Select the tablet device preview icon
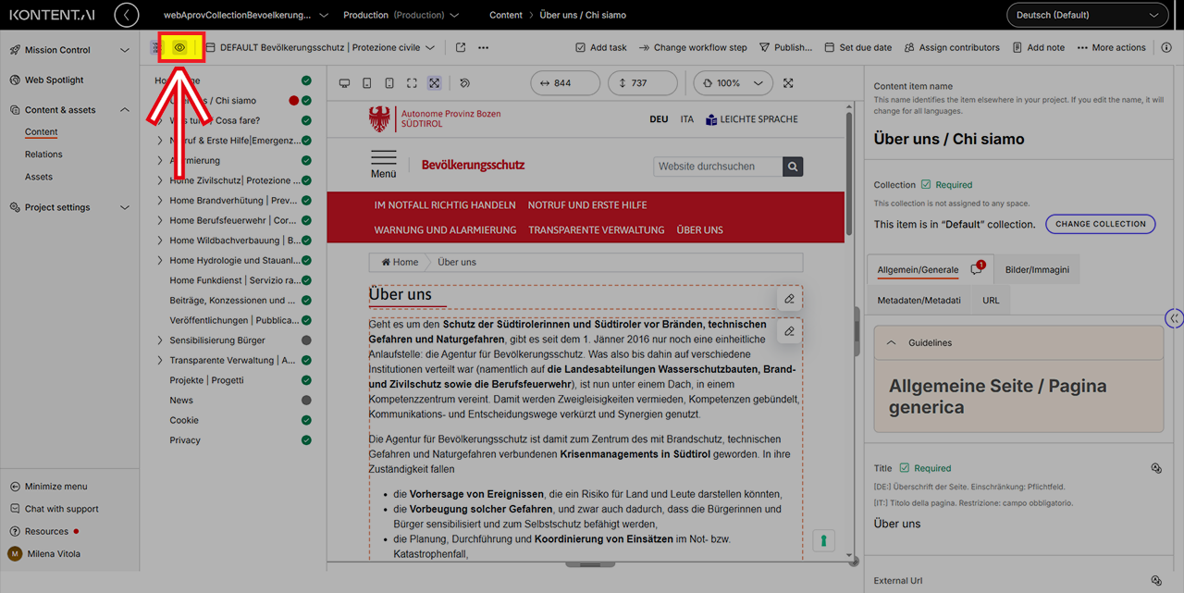1184x593 pixels. click(367, 83)
